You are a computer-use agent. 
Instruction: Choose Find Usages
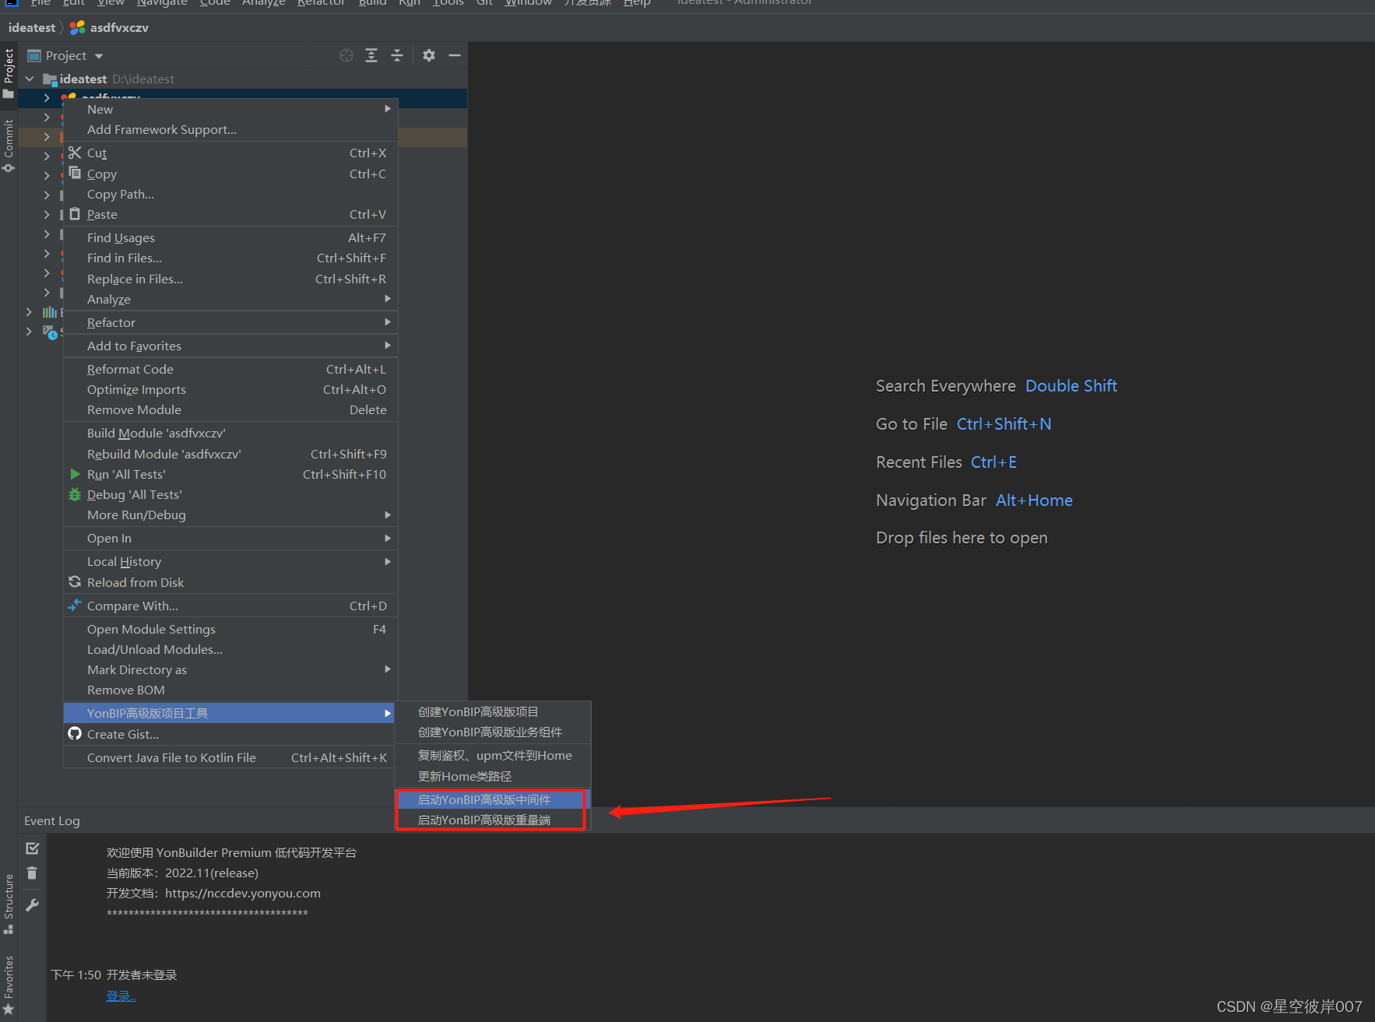coord(230,238)
